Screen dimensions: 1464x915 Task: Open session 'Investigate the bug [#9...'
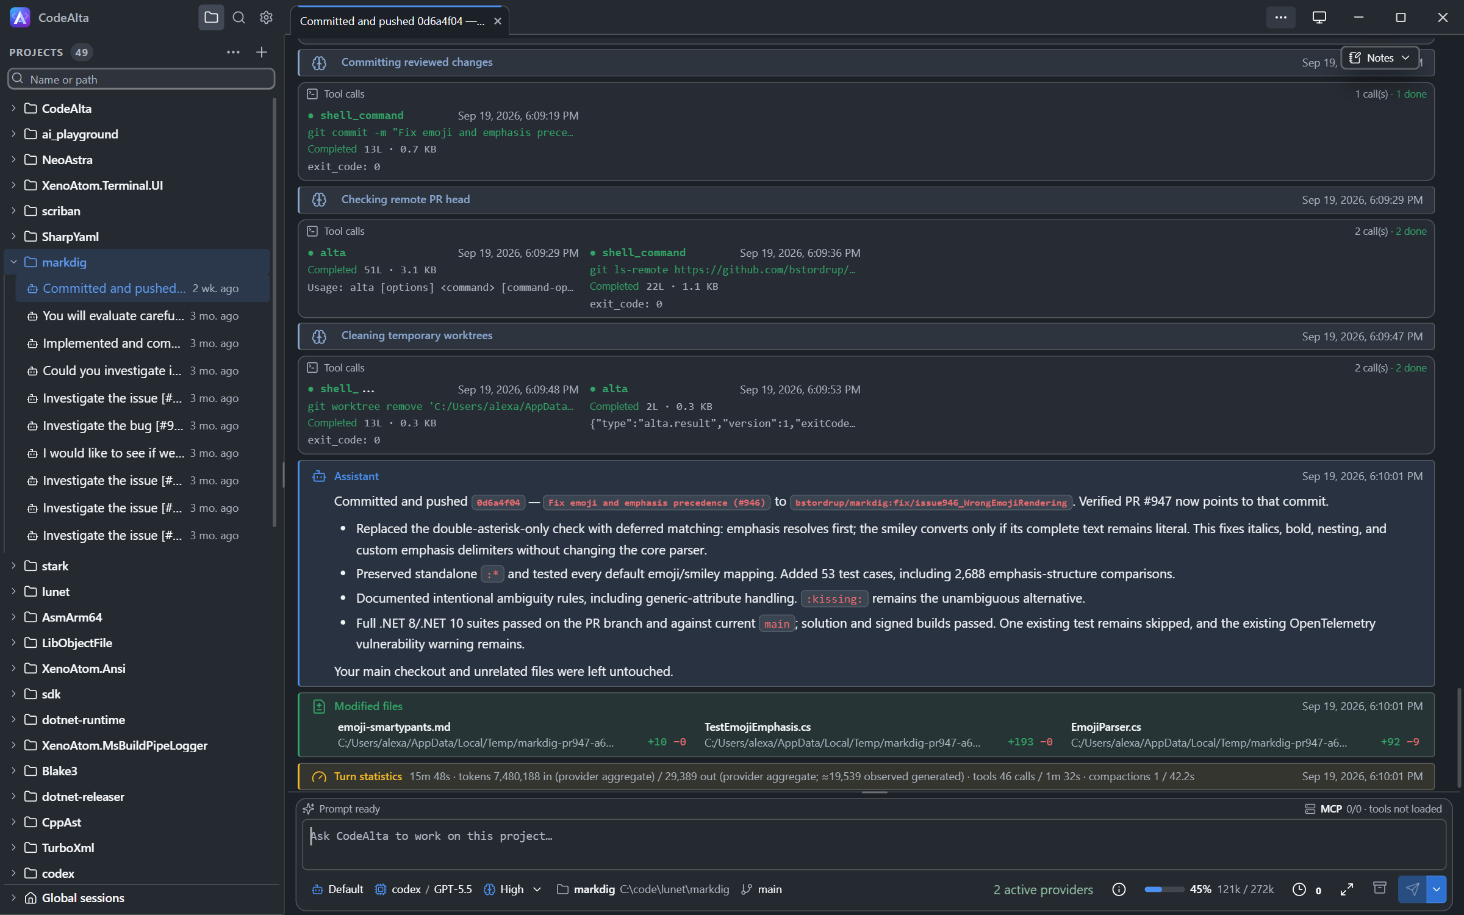coord(143,426)
